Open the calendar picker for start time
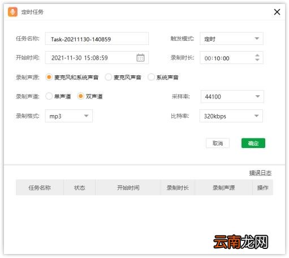The width and height of the screenshot is (289, 258). pos(140,58)
